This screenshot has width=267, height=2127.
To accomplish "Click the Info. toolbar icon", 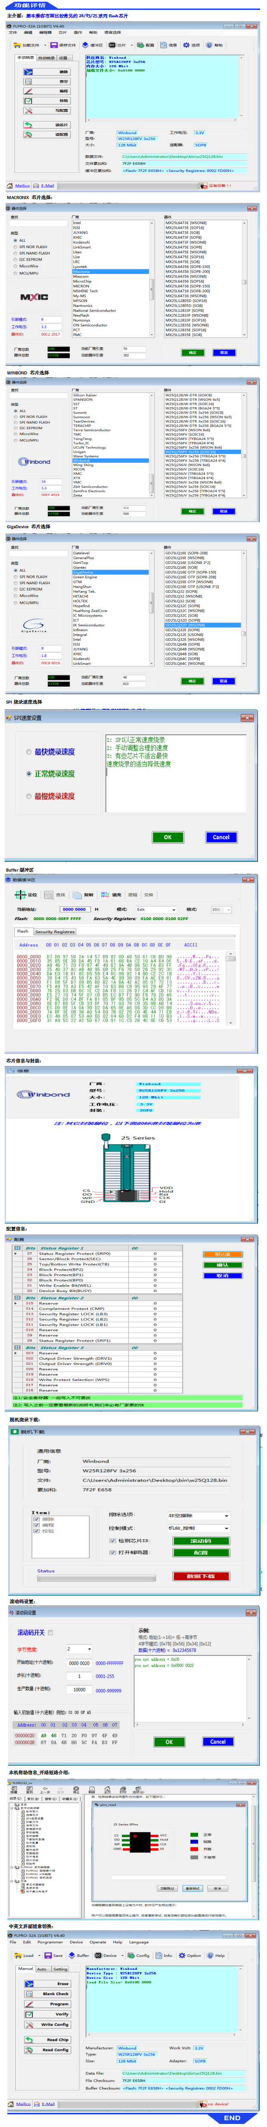I will click(164, 1955).
